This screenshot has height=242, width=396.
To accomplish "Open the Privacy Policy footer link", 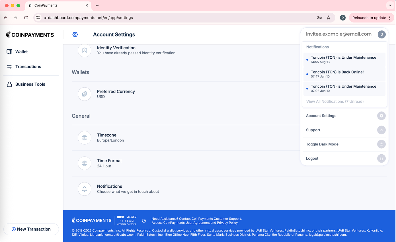I will [227, 223].
